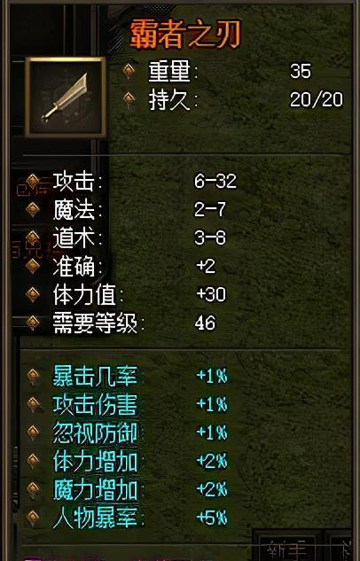Viewport: 360px width, 561px height.
Task: Click the diamond icon beside 持久
Action: [129, 99]
